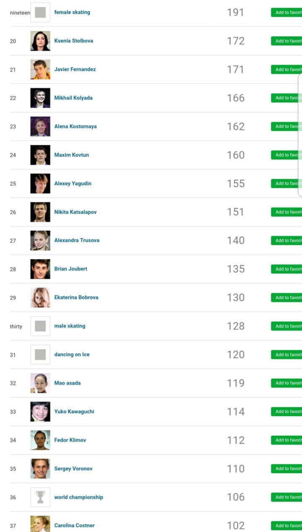The height and width of the screenshot is (532, 302).
Task: Add Ekaterina Bobrova to favorites
Action: (287, 298)
